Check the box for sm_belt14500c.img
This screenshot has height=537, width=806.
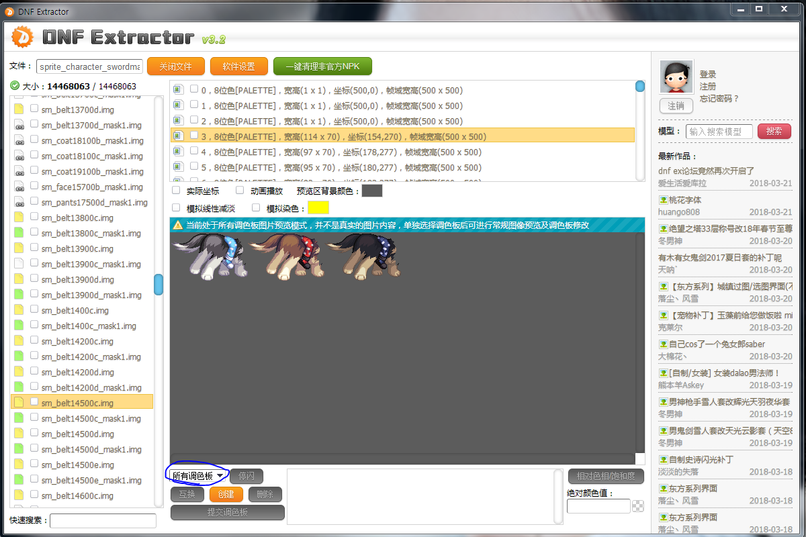34,402
